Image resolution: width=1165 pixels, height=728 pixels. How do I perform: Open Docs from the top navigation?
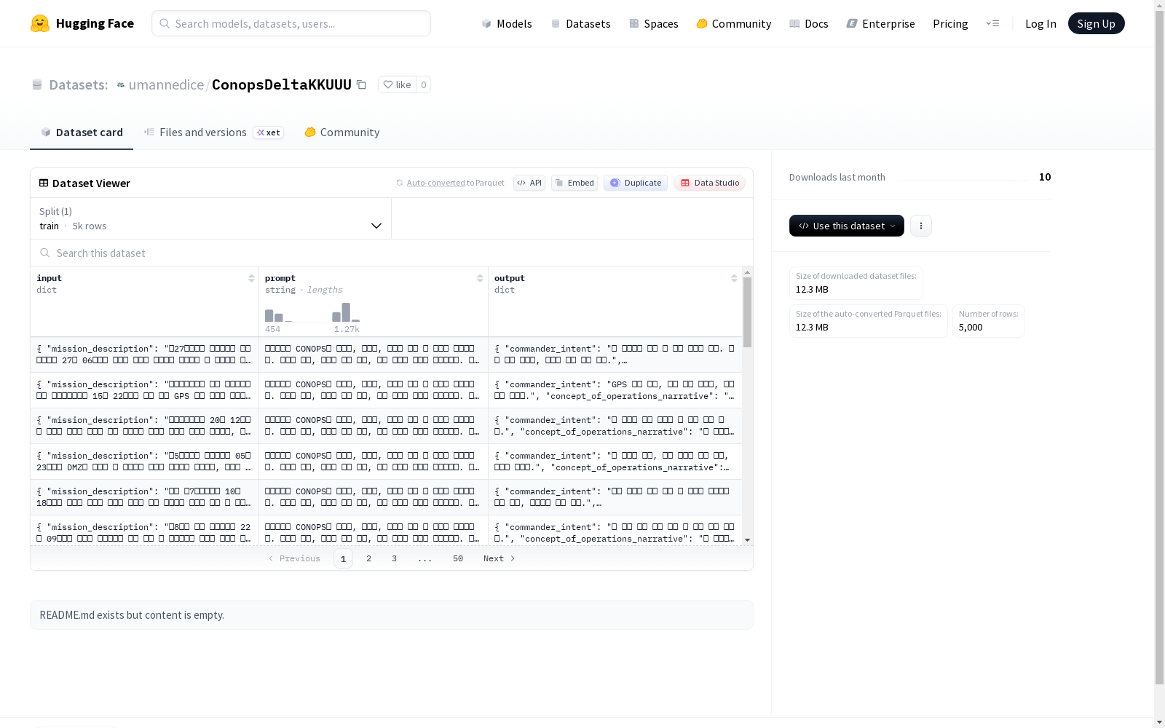tap(809, 23)
